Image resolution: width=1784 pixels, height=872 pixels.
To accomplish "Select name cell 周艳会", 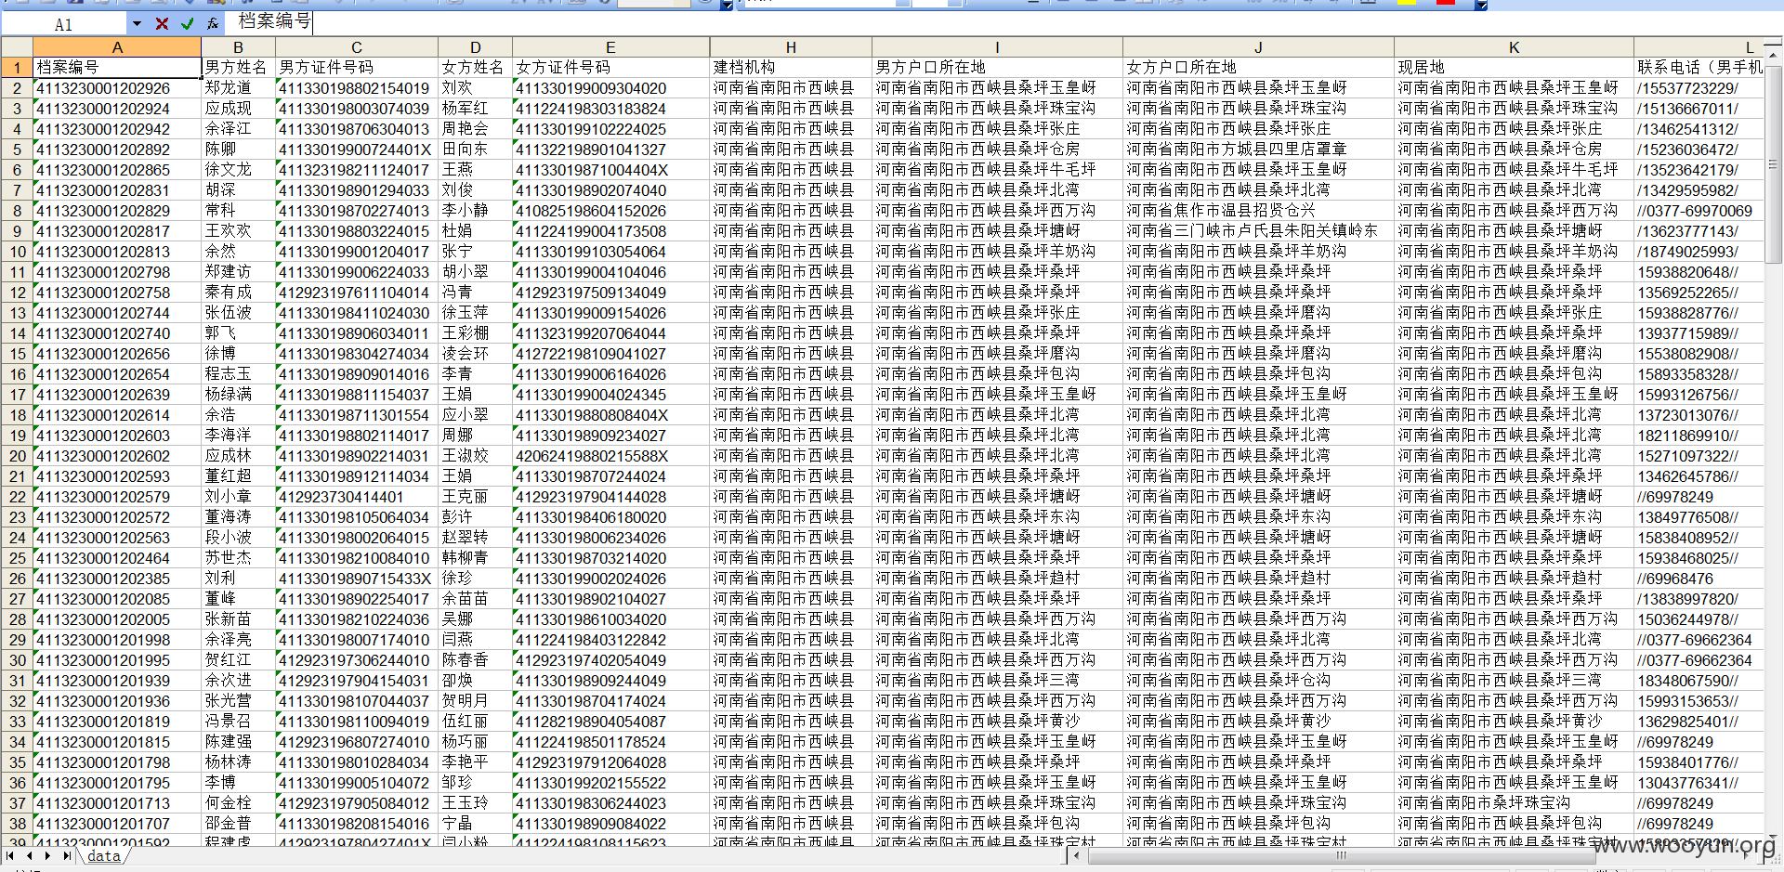I will 475,129.
